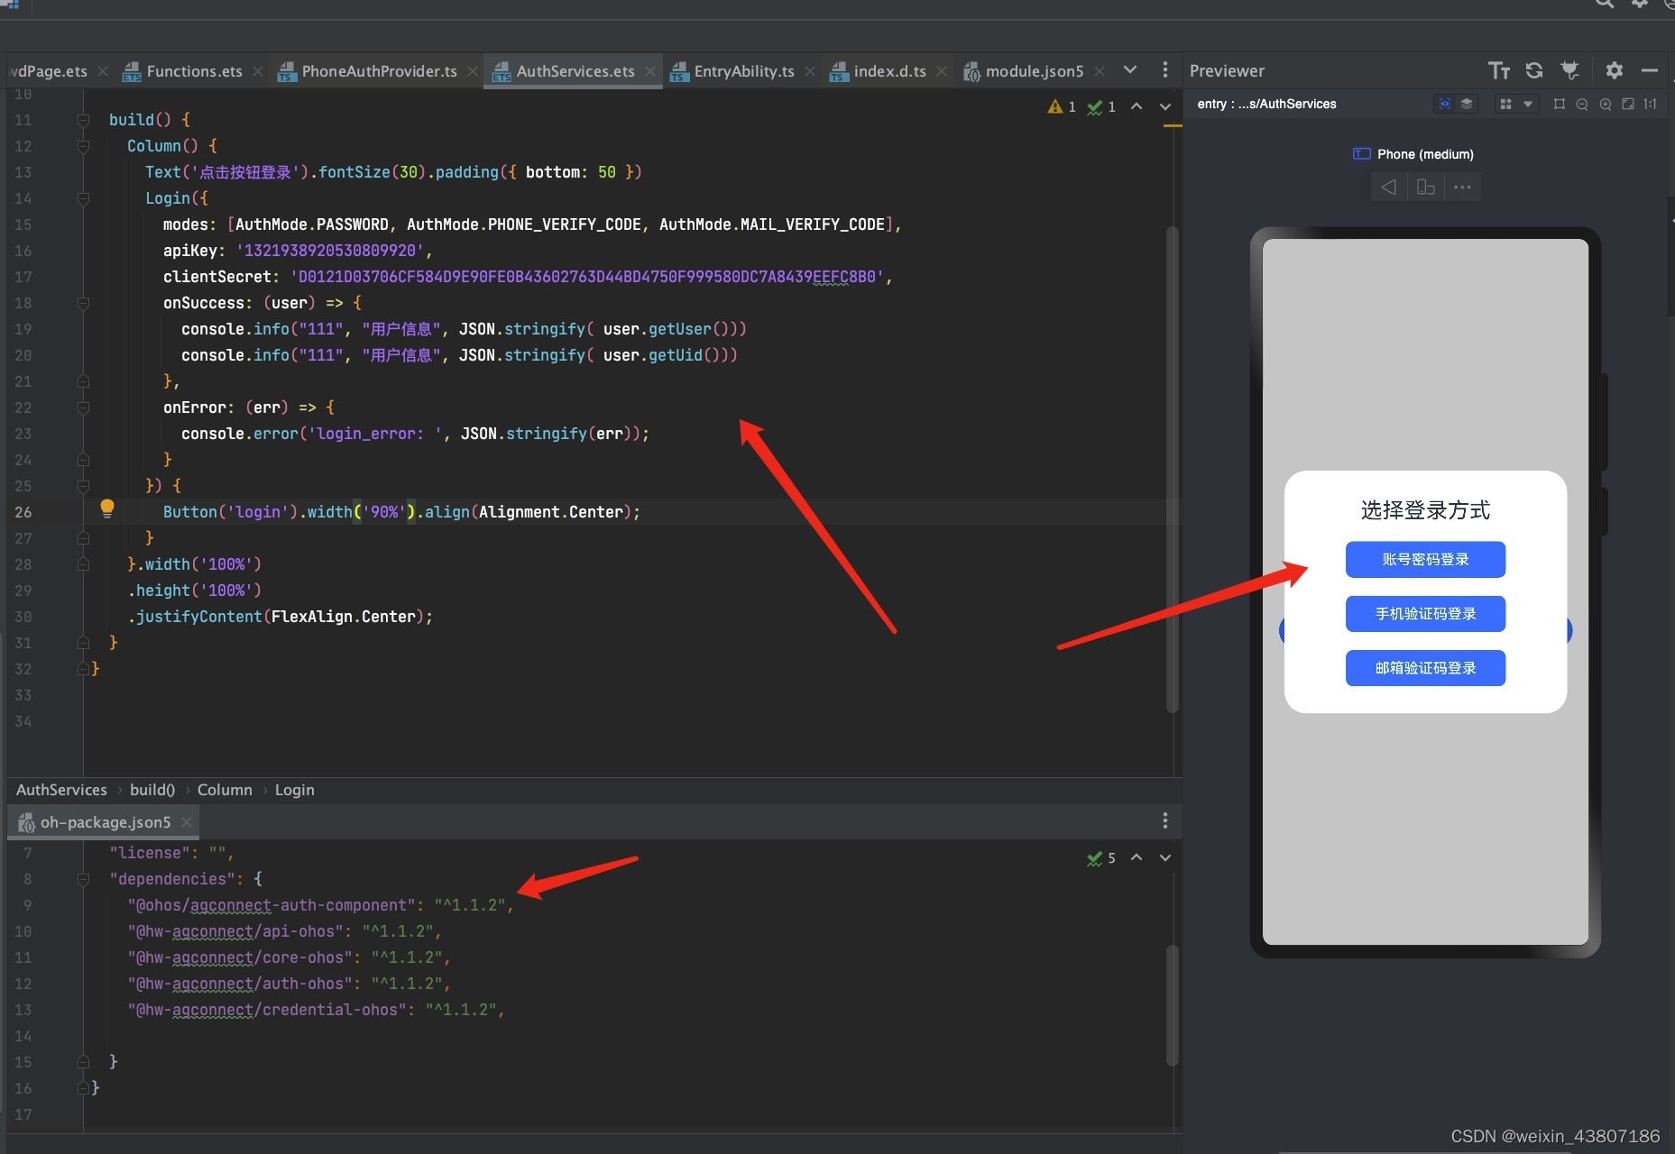
Task: Reset preview zoom to 1:1
Action: (1650, 104)
